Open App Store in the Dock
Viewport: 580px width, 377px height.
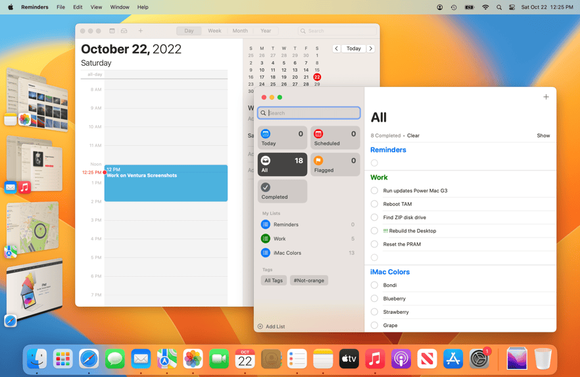(453, 359)
